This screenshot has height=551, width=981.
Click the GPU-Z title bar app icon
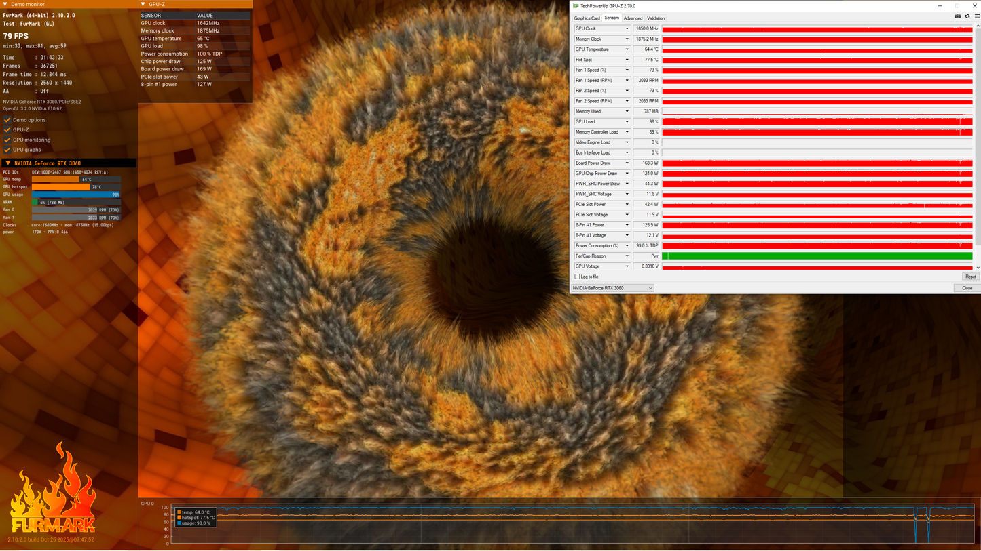[576, 6]
